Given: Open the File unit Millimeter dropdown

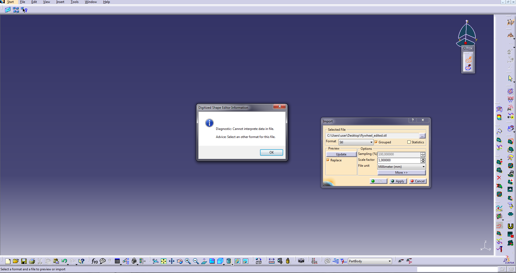Looking at the screenshot, I should pos(401,167).
